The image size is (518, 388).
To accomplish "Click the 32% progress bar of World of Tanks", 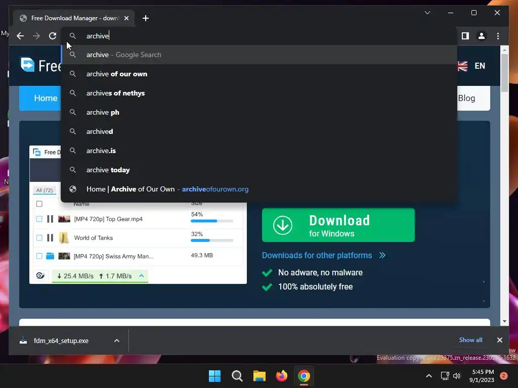I will (212, 240).
